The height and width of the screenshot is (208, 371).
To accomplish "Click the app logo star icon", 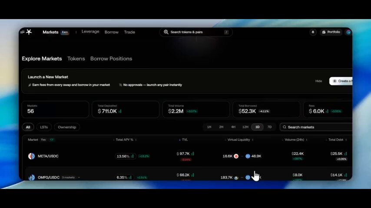I will [x=29, y=32].
